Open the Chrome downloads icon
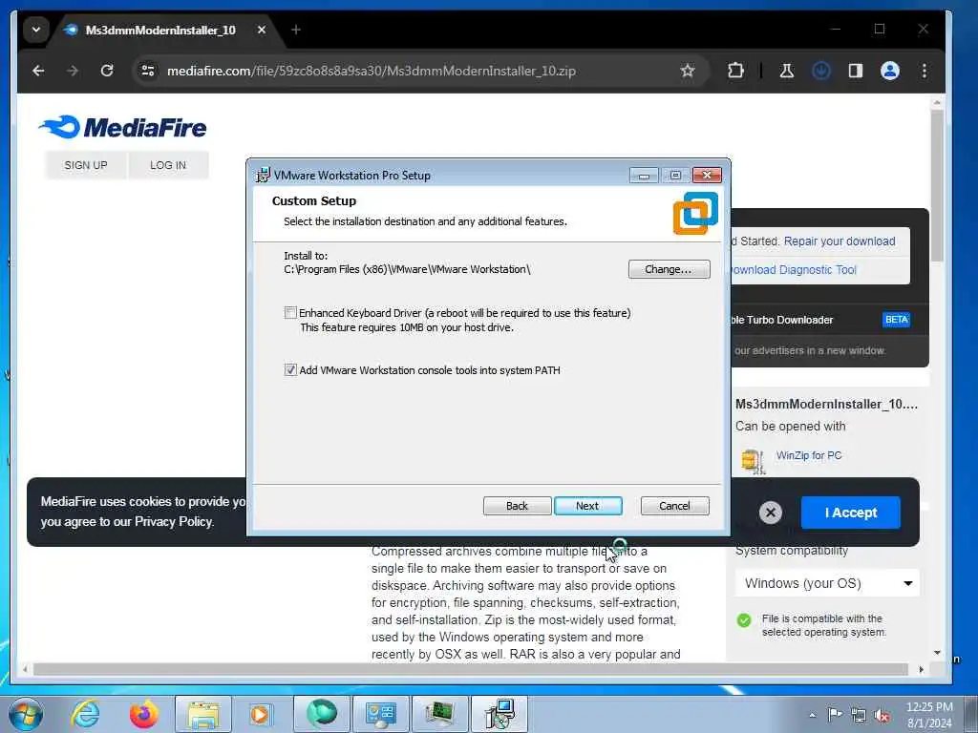Image resolution: width=978 pixels, height=733 pixels. pos(820,71)
